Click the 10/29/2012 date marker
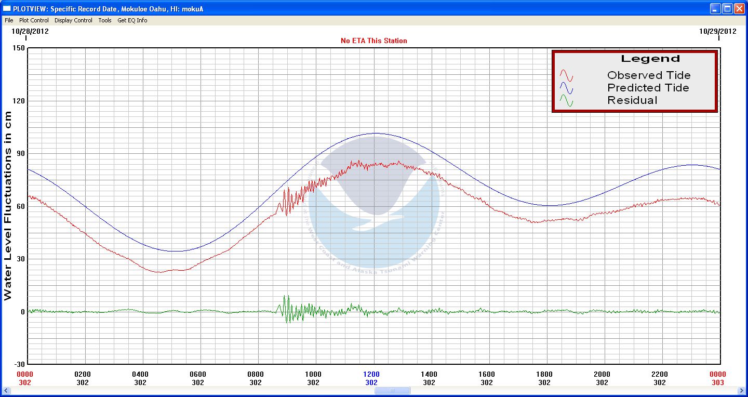Image resolution: width=748 pixels, height=397 pixels. 717,31
